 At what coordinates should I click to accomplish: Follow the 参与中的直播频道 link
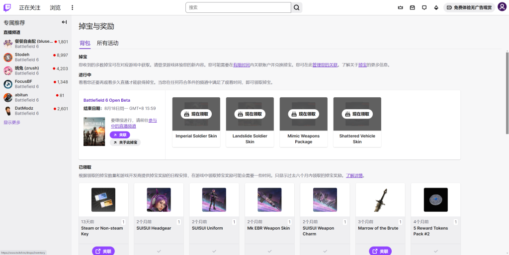[134, 123]
